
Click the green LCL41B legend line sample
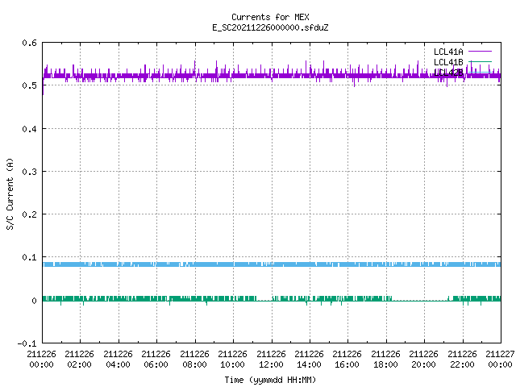click(x=480, y=61)
